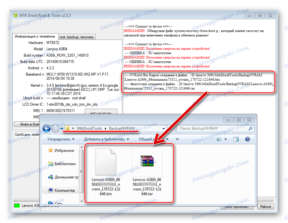Screen dimensions: 288x223
Task: Click the Домашняя группа icon
Action: pyautogui.click(x=50, y=177)
